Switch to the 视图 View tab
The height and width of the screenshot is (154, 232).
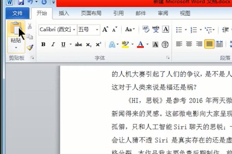185,13
